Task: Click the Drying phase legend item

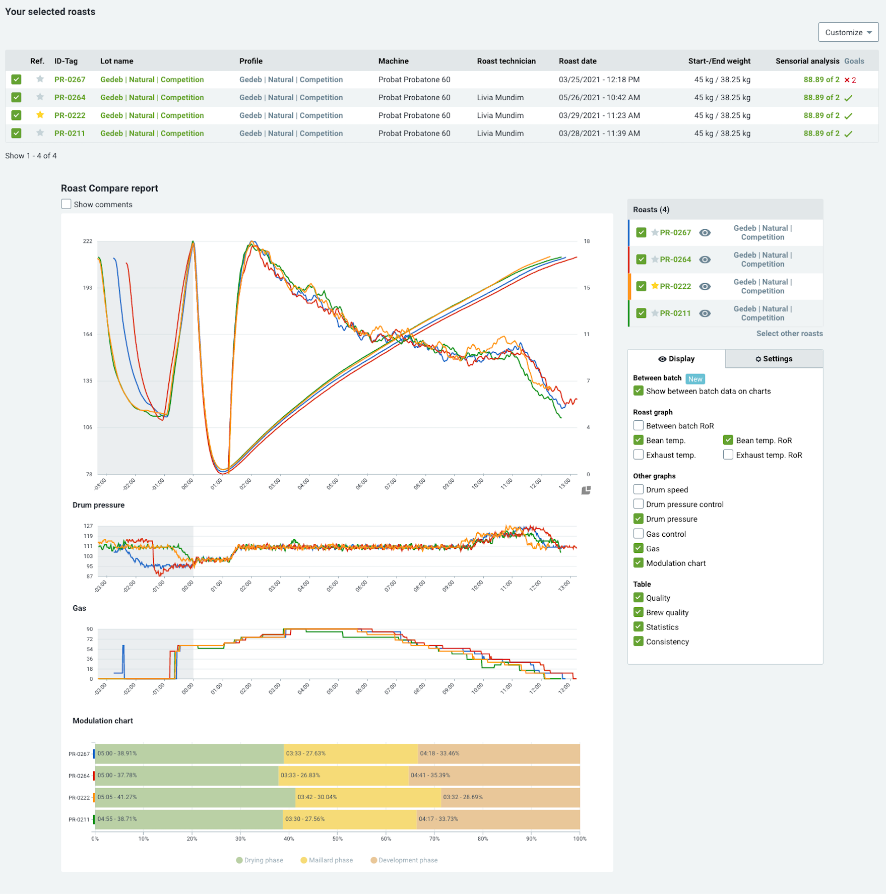Action: point(260,860)
